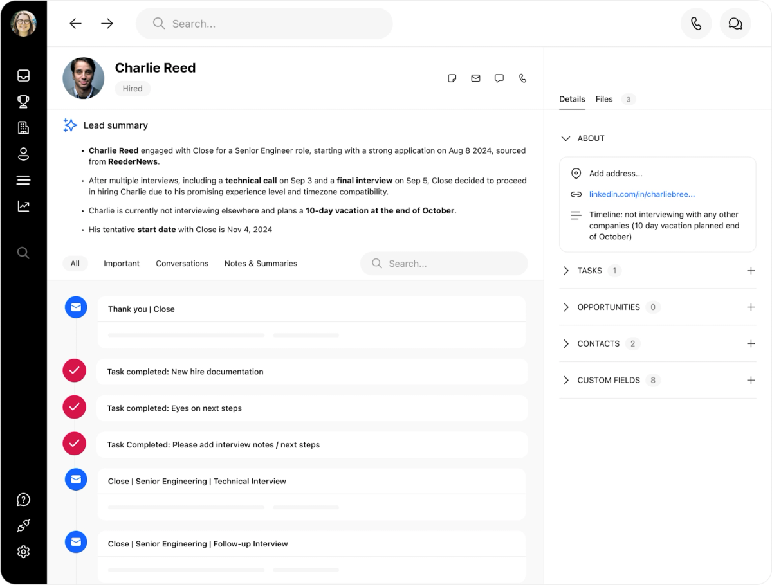The height and width of the screenshot is (585, 772).
Task: Click checkmark icon for Eyes on next steps
Action: (74, 407)
